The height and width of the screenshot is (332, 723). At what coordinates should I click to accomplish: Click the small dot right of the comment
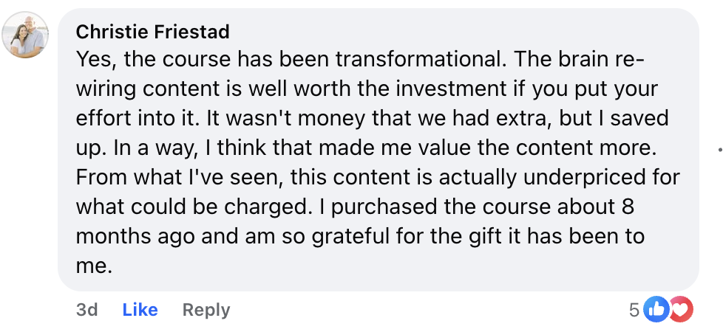[719, 148]
